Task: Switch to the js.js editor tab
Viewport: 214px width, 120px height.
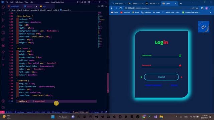Action: 43,6
